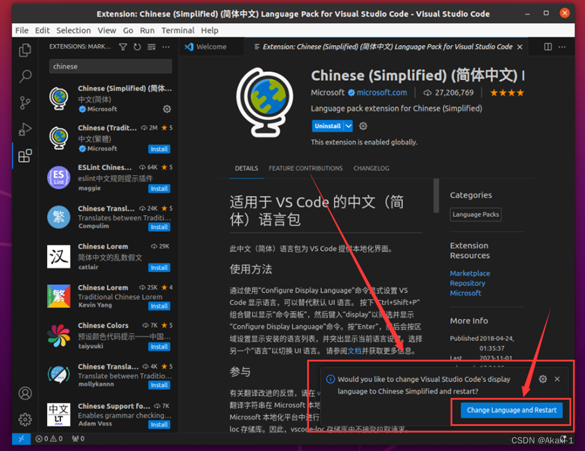Open the Marketplace resource link

click(x=469, y=273)
